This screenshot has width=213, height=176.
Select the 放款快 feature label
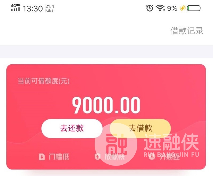pos(114,157)
